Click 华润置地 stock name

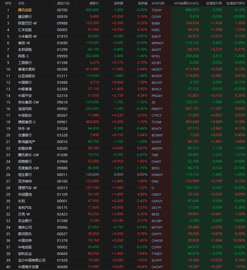[25, 194]
